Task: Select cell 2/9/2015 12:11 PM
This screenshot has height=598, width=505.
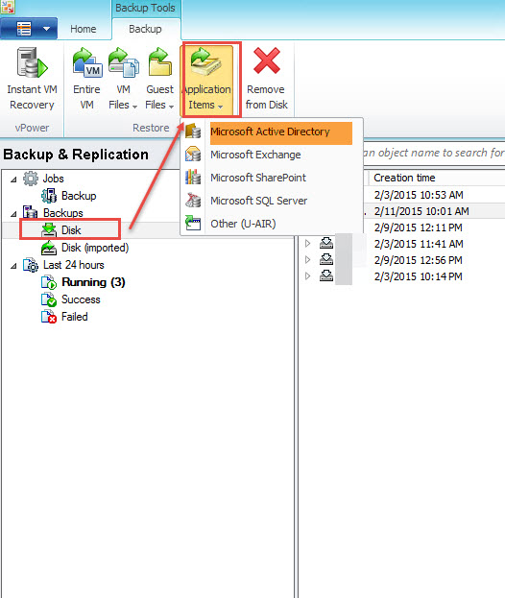Action: 418,227
